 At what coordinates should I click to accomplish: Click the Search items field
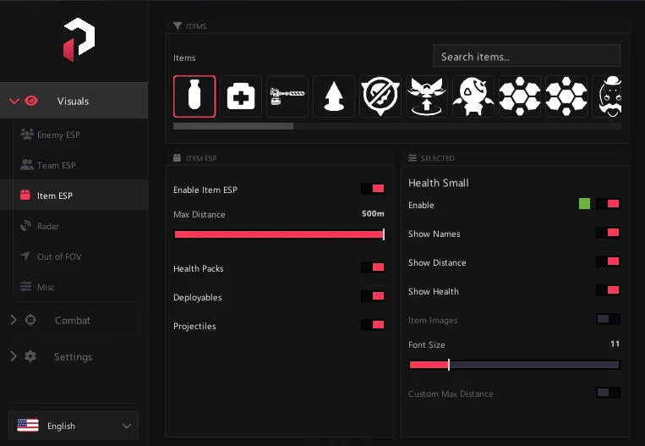[x=527, y=56]
